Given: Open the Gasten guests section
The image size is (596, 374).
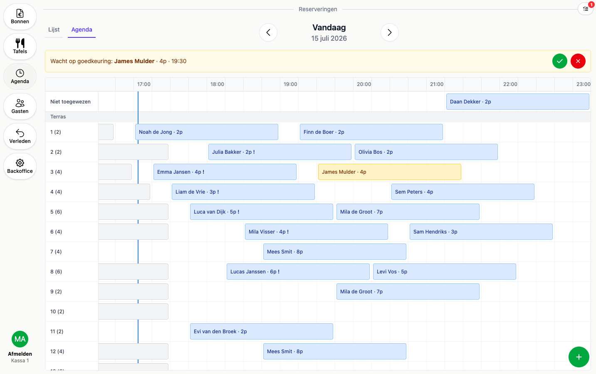Looking at the screenshot, I should pos(20,106).
